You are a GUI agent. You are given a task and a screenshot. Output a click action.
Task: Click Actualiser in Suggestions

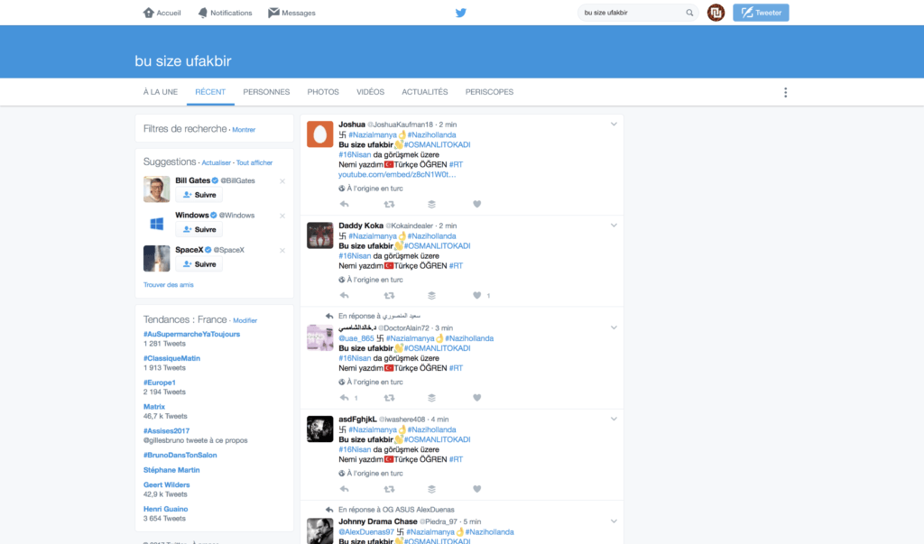[217, 162]
